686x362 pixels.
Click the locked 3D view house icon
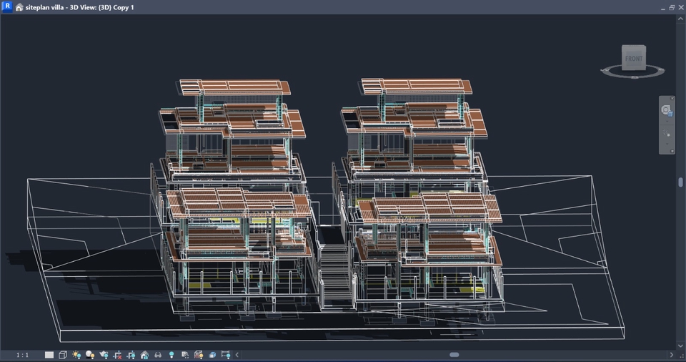pyautogui.click(x=144, y=355)
